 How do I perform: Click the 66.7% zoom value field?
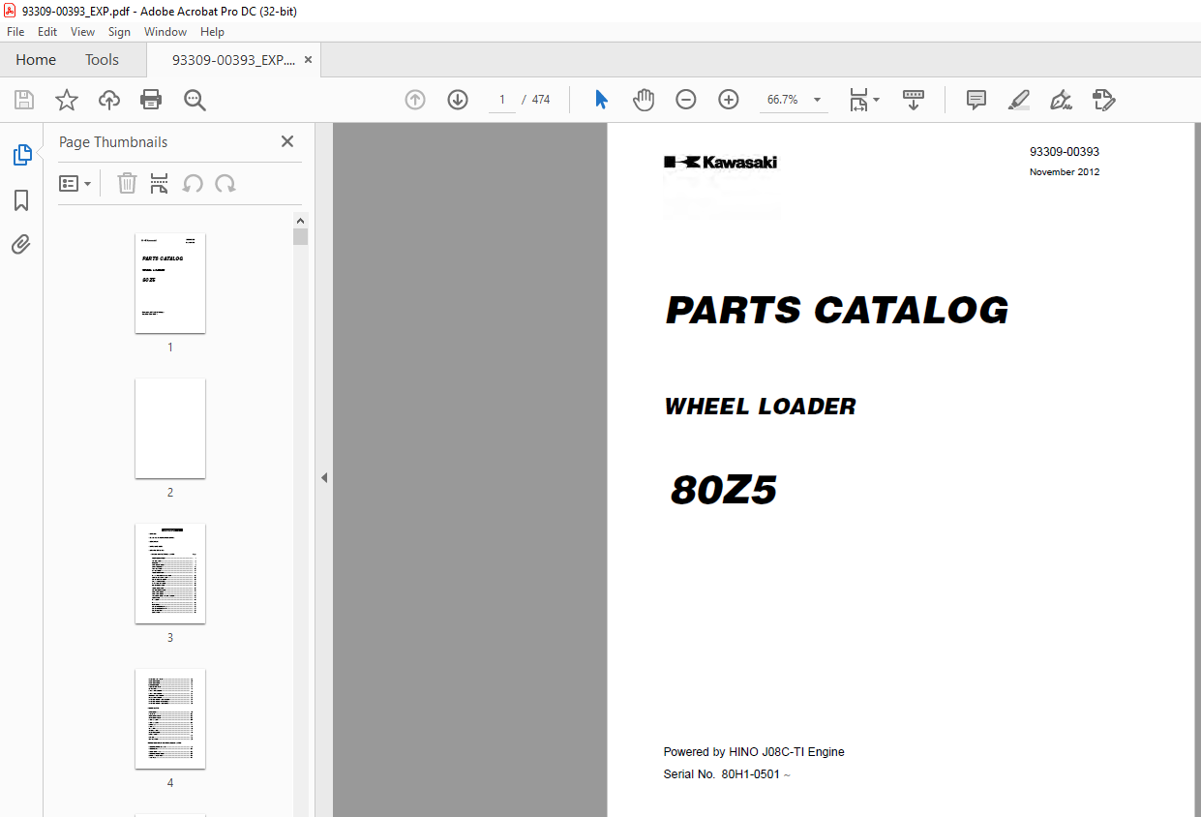coord(783,100)
